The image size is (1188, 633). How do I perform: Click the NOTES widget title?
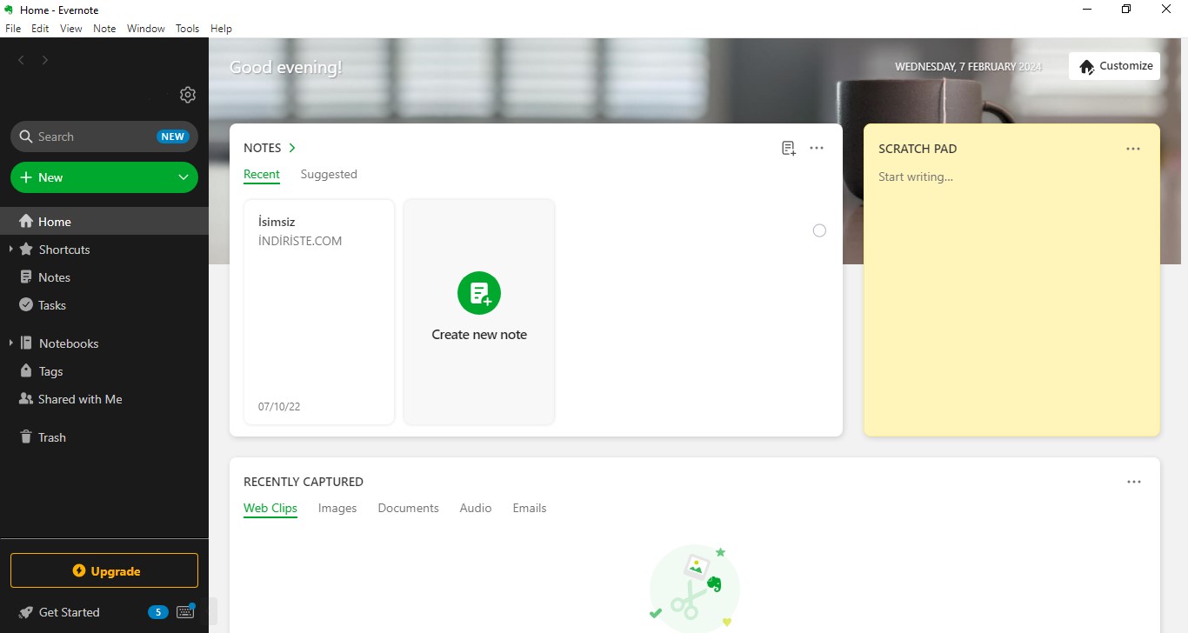(263, 148)
